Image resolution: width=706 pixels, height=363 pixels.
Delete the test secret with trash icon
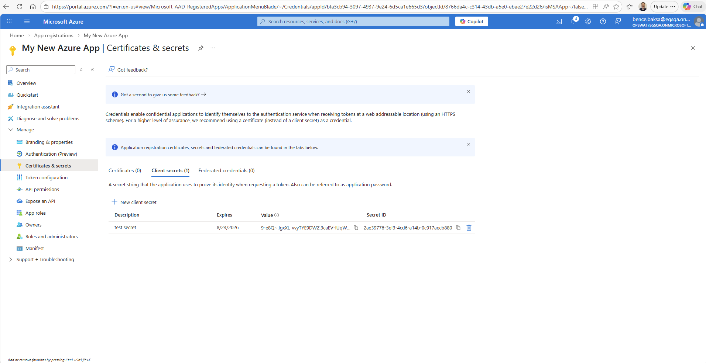(x=469, y=228)
